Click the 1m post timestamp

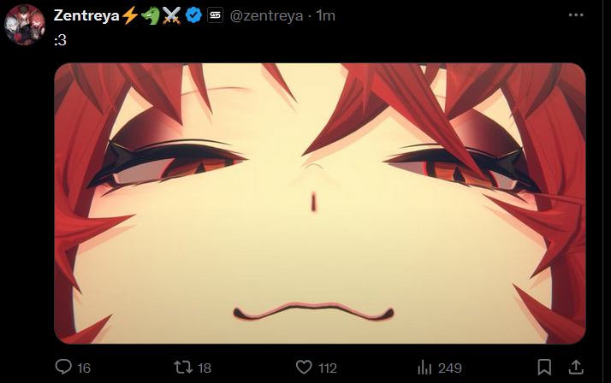click(326, 15)
